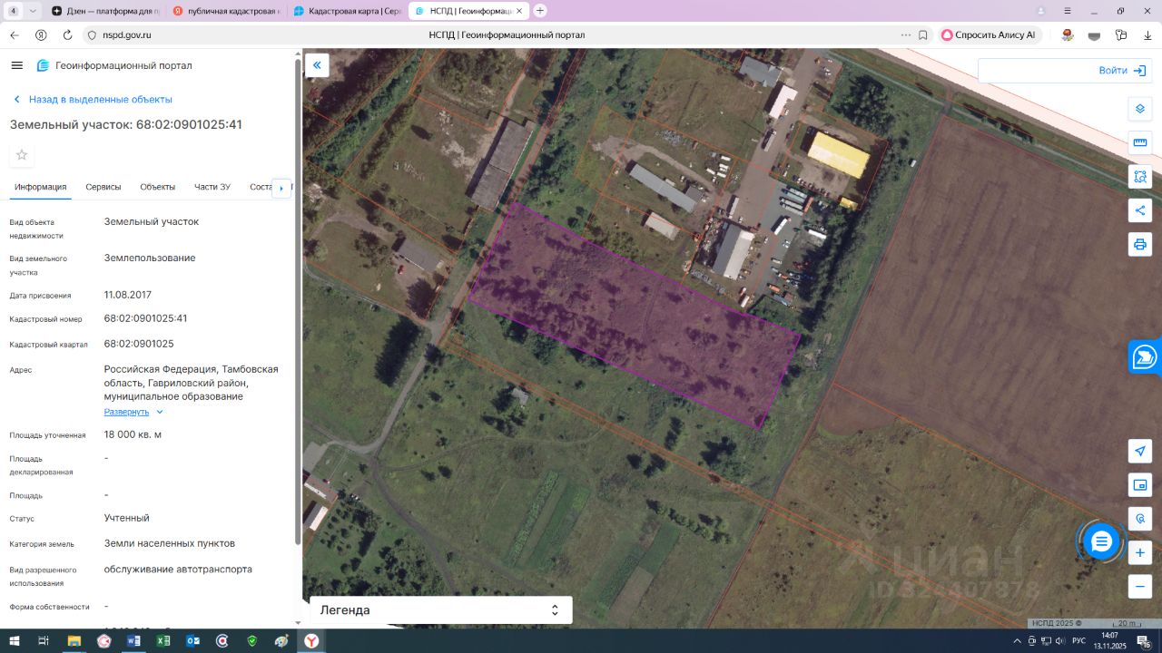Open Task View on taskbar

click(x=44, y=641)
